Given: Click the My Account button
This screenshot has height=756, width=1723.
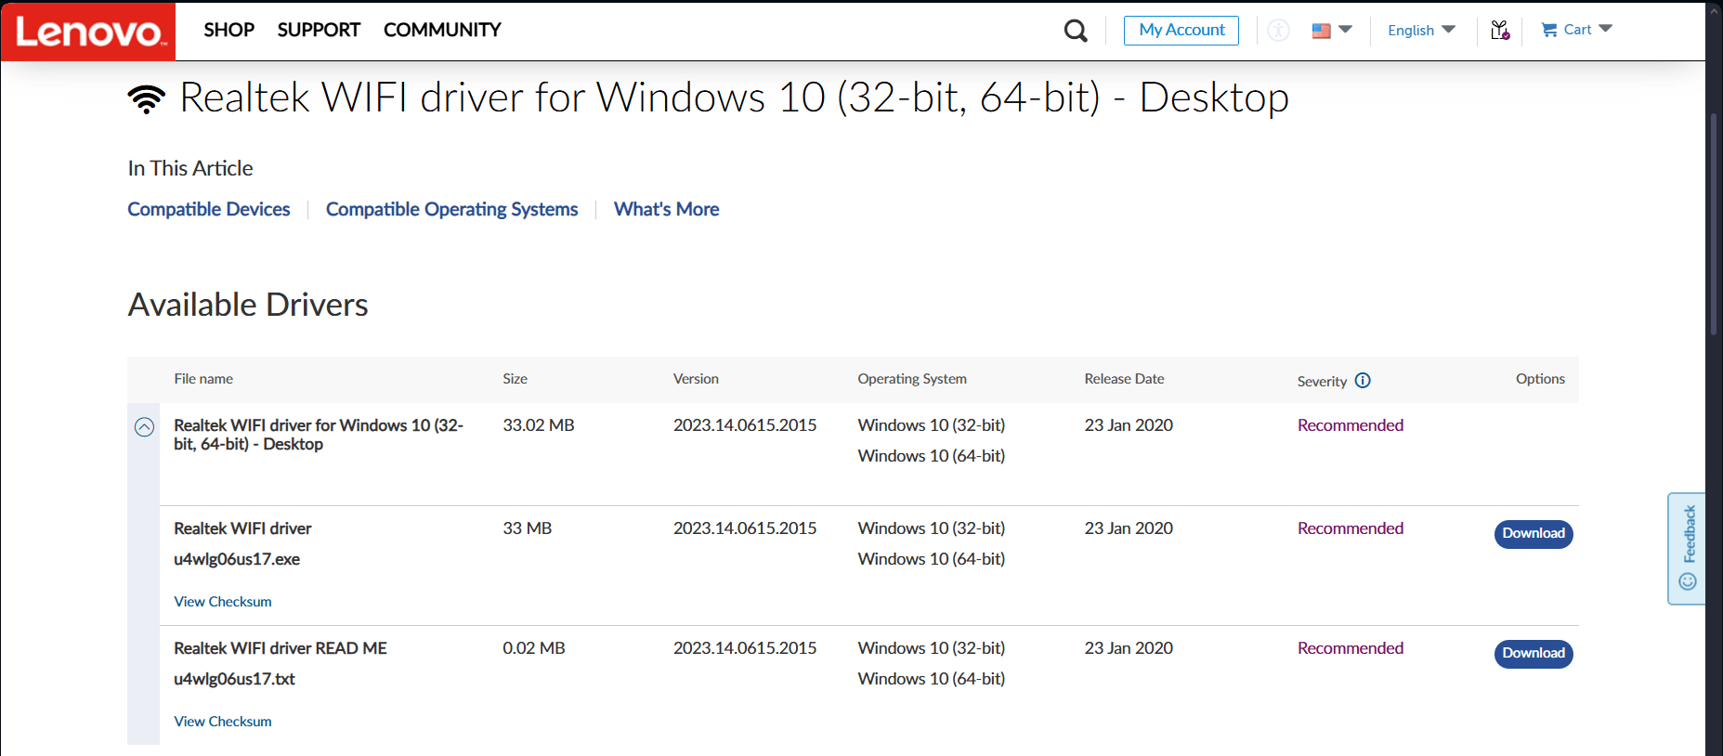Looking at the screenshot, I should coord(1181,31).
